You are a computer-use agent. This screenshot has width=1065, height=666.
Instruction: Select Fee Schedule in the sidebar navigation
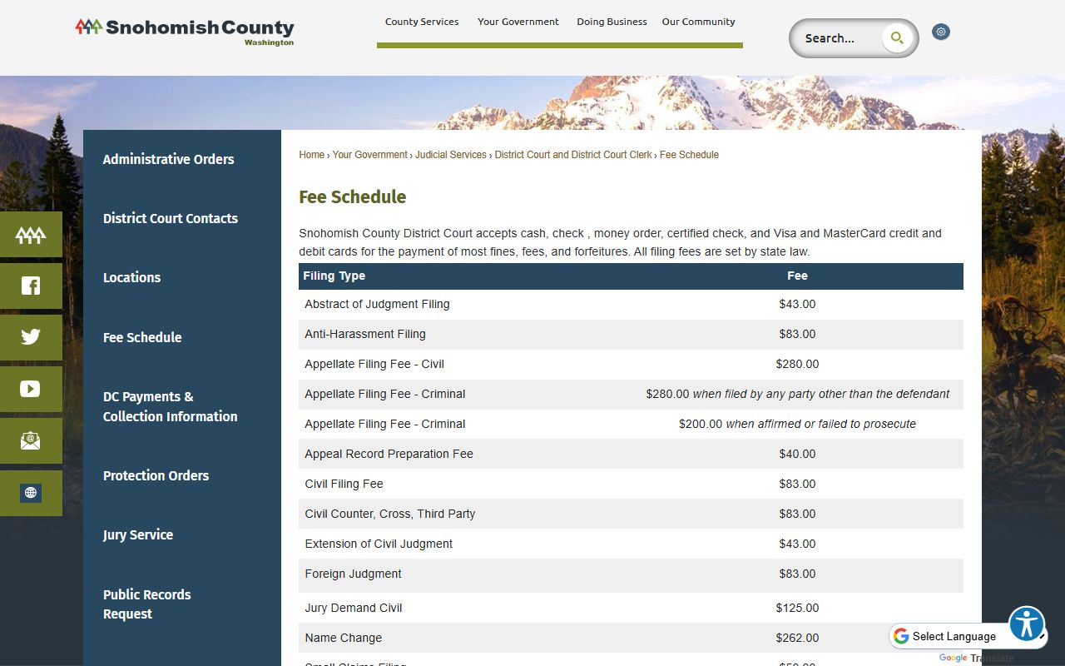tap(142, 337)
